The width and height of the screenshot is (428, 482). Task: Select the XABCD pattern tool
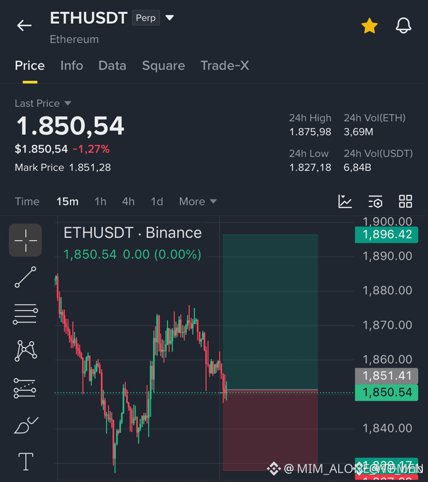tap(26, 351)
